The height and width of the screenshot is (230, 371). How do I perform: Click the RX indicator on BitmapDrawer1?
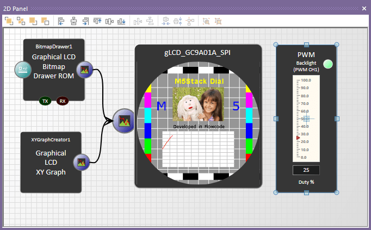click(x=63, y=101)
